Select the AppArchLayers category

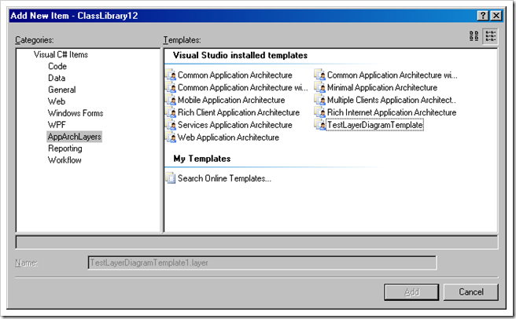point(75,137)
